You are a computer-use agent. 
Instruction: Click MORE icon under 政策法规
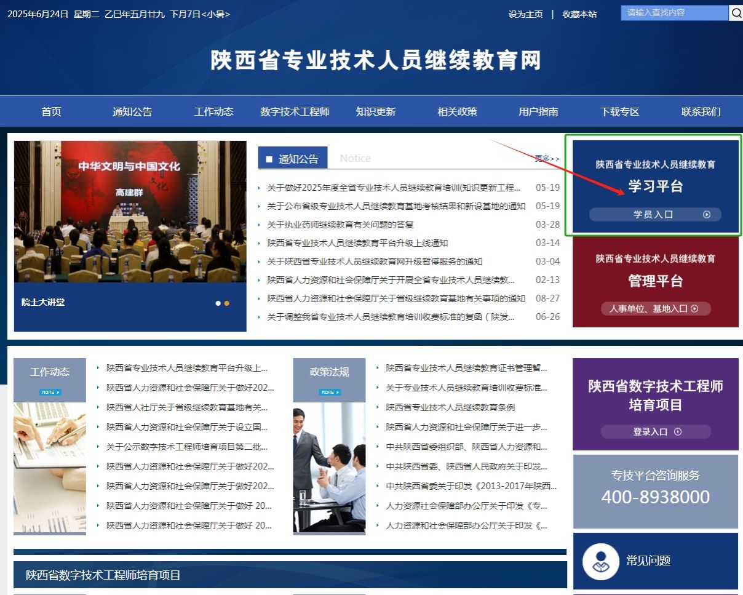(x=329, y=392)
